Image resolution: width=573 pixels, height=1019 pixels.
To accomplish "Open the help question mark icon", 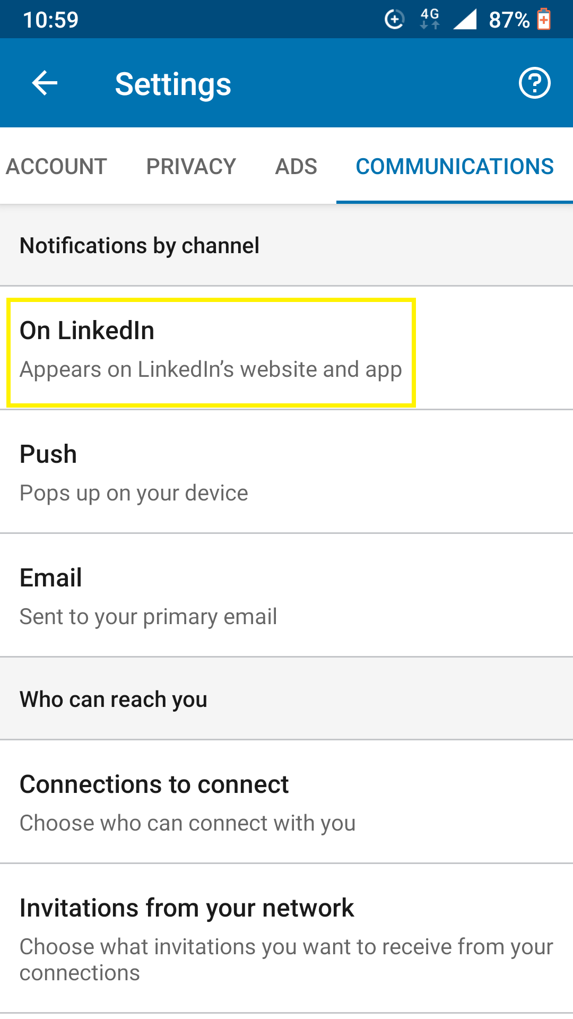I will pos(534,83).
